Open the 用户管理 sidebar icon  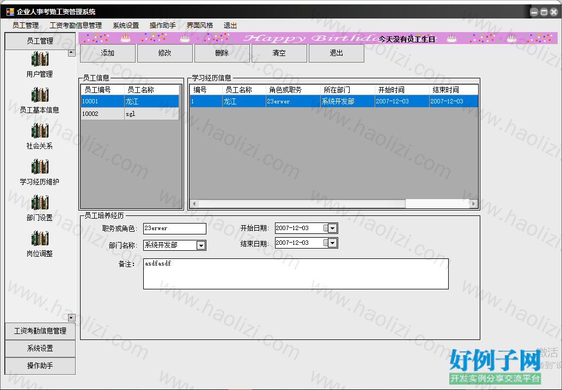(x=40, y=59)
